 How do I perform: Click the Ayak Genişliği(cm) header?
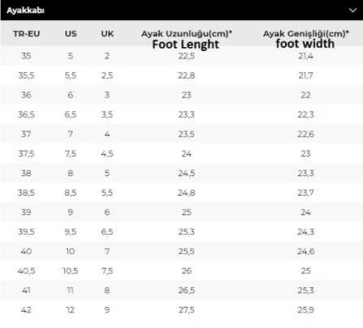coord(306,34)
